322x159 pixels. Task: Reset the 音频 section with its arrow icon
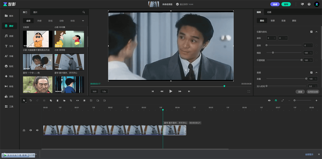311,73
